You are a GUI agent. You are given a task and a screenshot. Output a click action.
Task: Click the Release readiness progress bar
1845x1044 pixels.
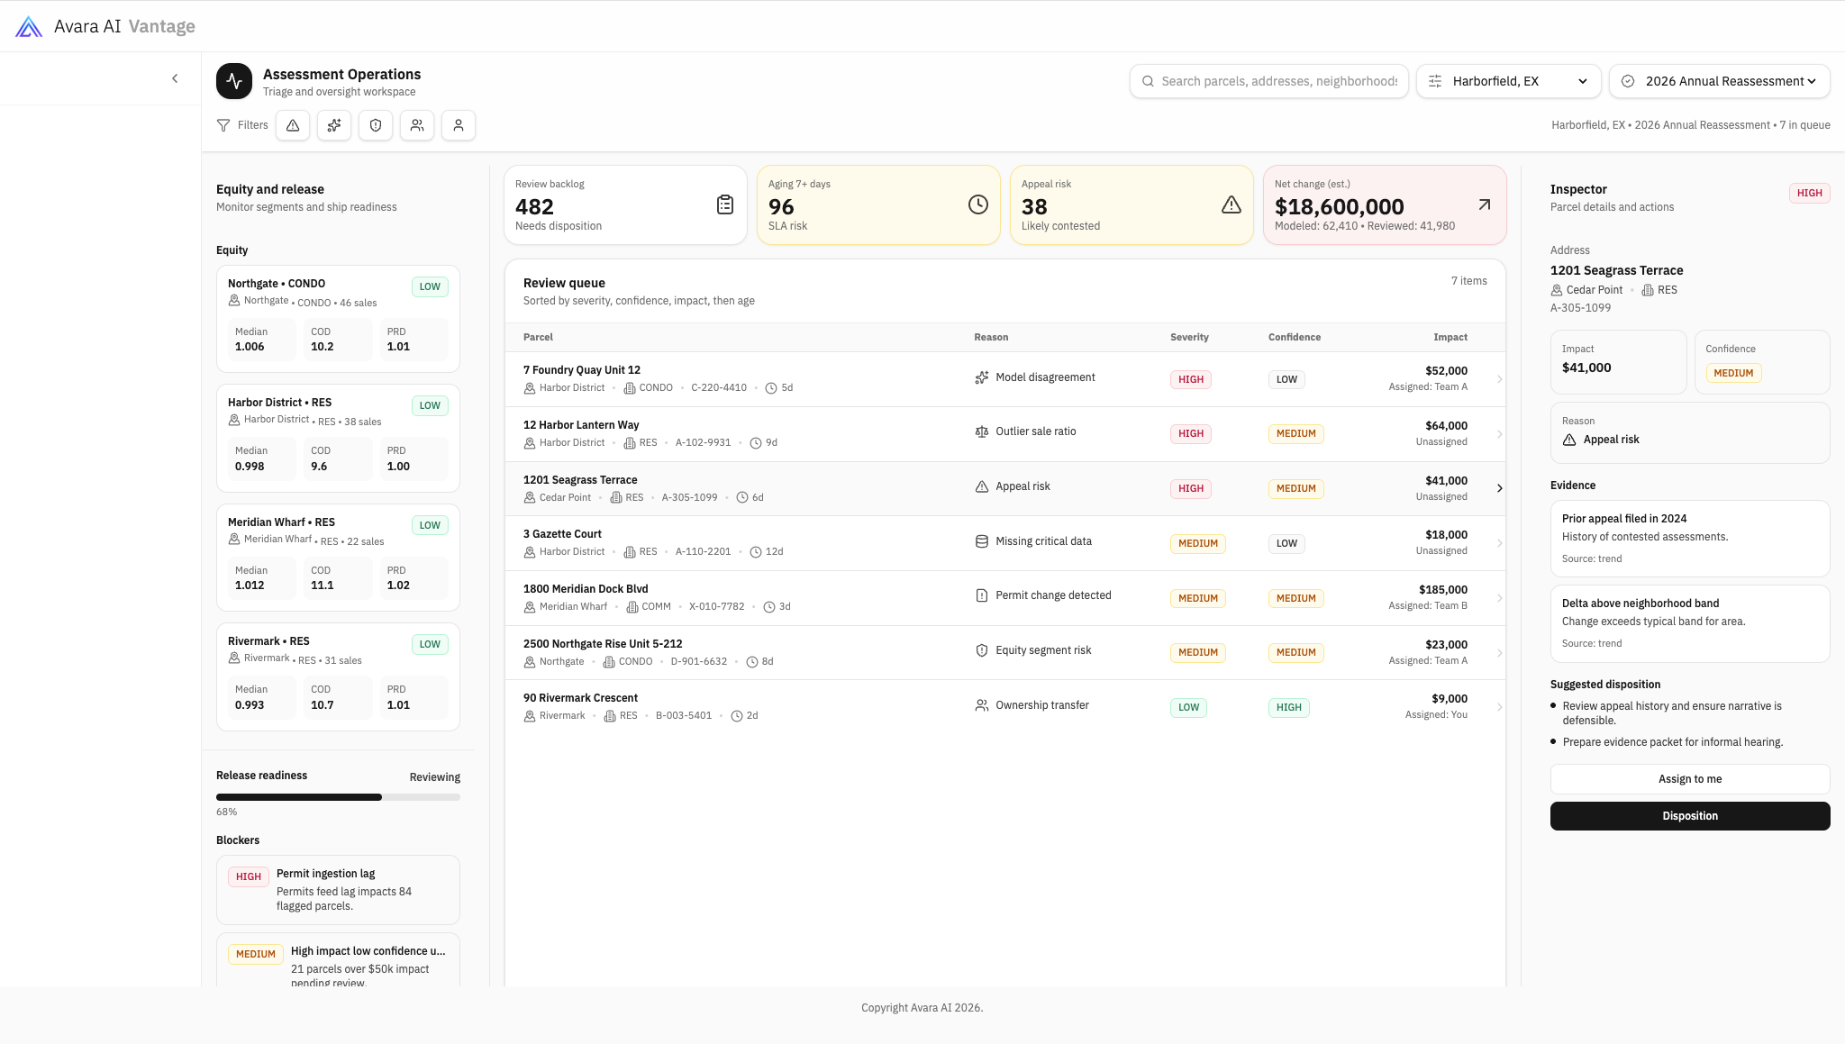point(338,797)
